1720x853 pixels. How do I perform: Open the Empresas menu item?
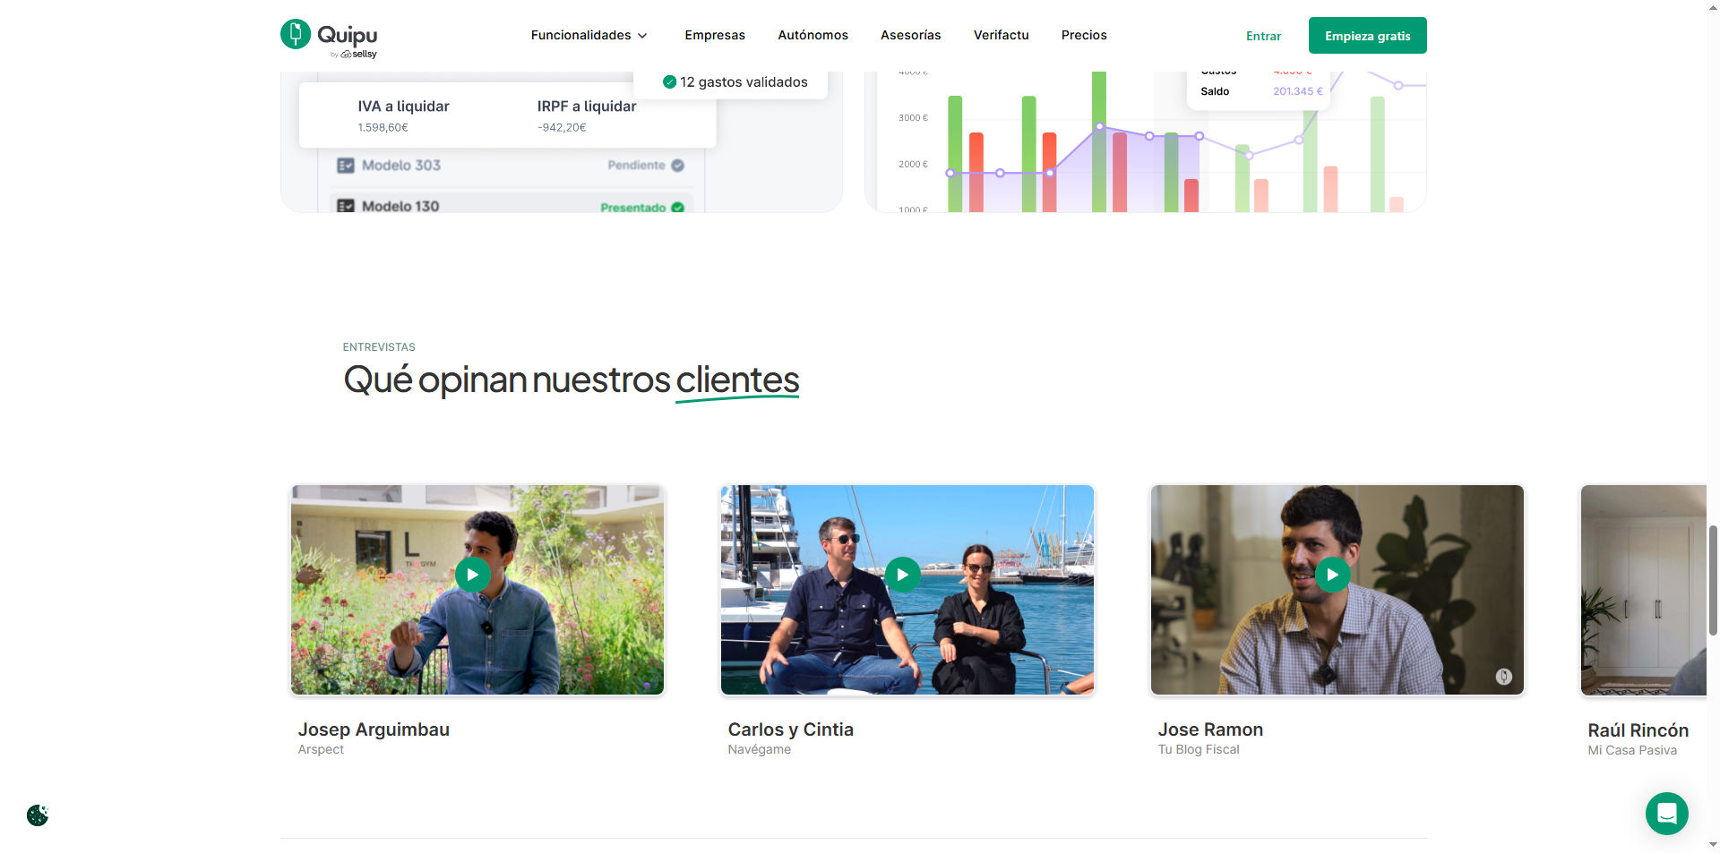(x=714, y=35)
